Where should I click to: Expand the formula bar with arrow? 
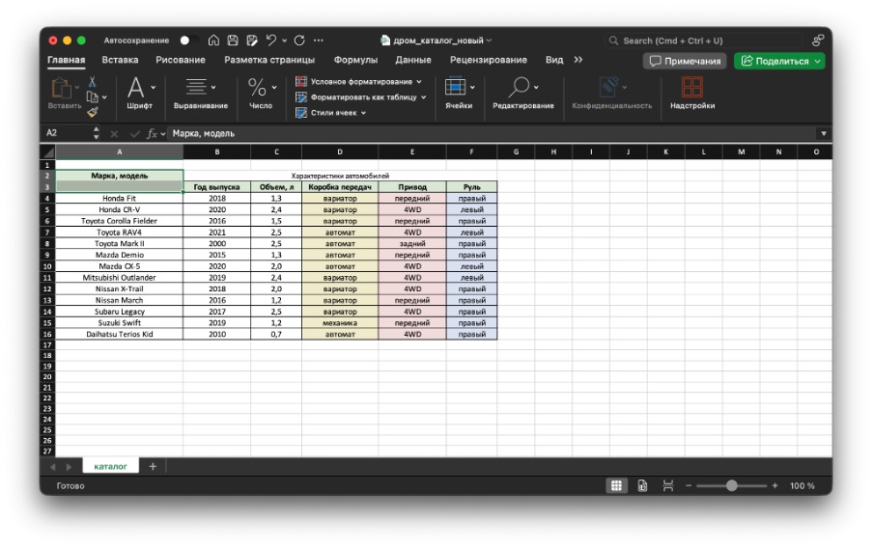coord(824,133)
